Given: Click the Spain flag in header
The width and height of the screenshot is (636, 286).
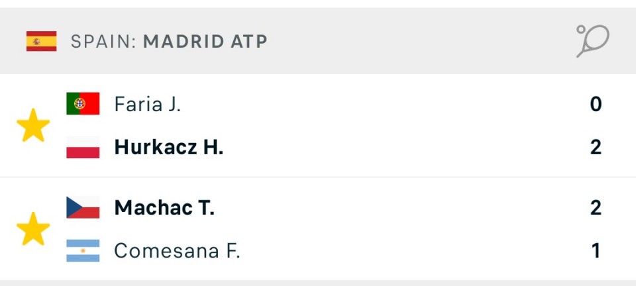Looking at the screenshot, I should click(x=42, y=41).
